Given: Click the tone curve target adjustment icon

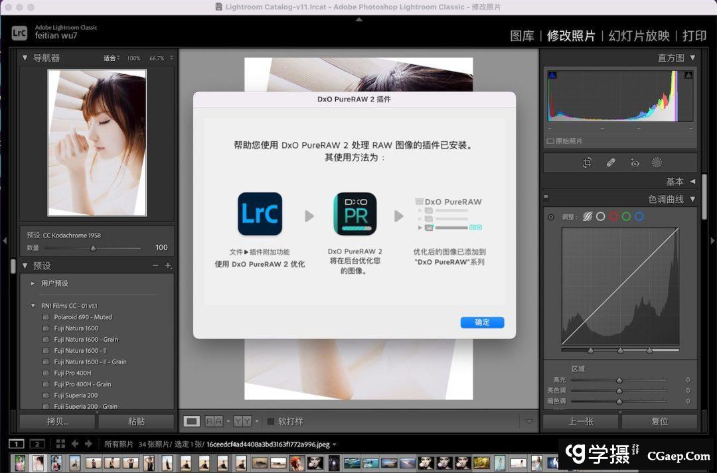Looking at the screenshot, I should [550, 217].
